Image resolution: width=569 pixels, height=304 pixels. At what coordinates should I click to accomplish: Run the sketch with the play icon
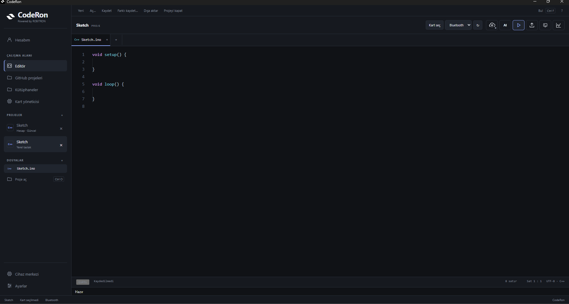518,25
